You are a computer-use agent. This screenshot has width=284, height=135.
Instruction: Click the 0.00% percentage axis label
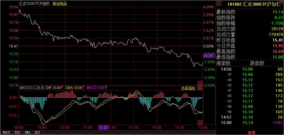[209, 46]
